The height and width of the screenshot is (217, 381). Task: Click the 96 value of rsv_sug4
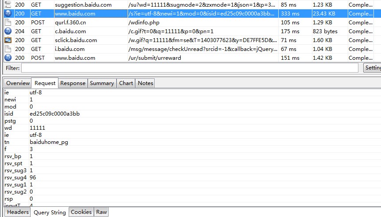click(33, 178)
